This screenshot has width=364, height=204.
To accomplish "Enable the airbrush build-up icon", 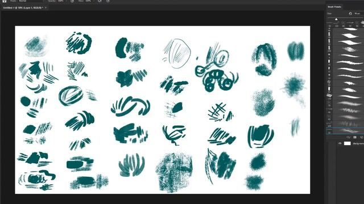I will click(x=100, y=1).
